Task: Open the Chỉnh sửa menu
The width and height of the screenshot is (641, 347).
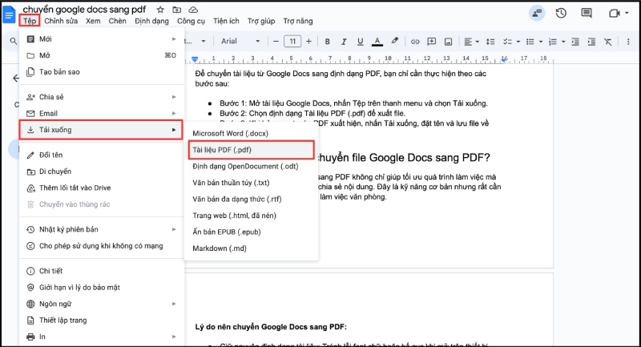Action: [61, 21]
